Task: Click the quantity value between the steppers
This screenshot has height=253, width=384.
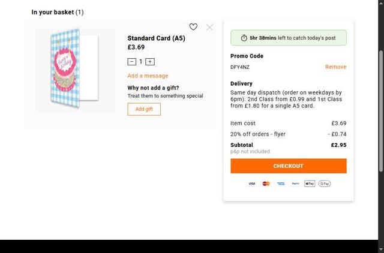Action: [141, 62]
